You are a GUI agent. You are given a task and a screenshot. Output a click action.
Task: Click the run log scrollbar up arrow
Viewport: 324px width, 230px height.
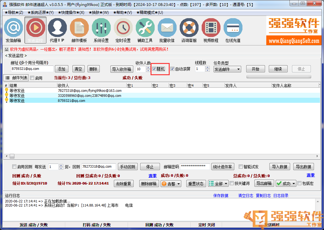(x=318, y=201)
